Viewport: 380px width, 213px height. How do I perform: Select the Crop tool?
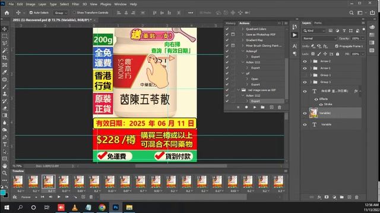[x=5, y=58]
